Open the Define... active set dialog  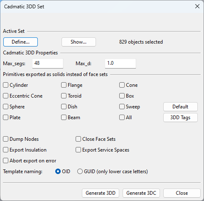coord(20,42)
